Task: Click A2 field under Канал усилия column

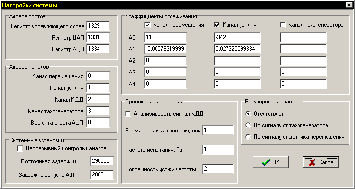Action: [237, 60]
